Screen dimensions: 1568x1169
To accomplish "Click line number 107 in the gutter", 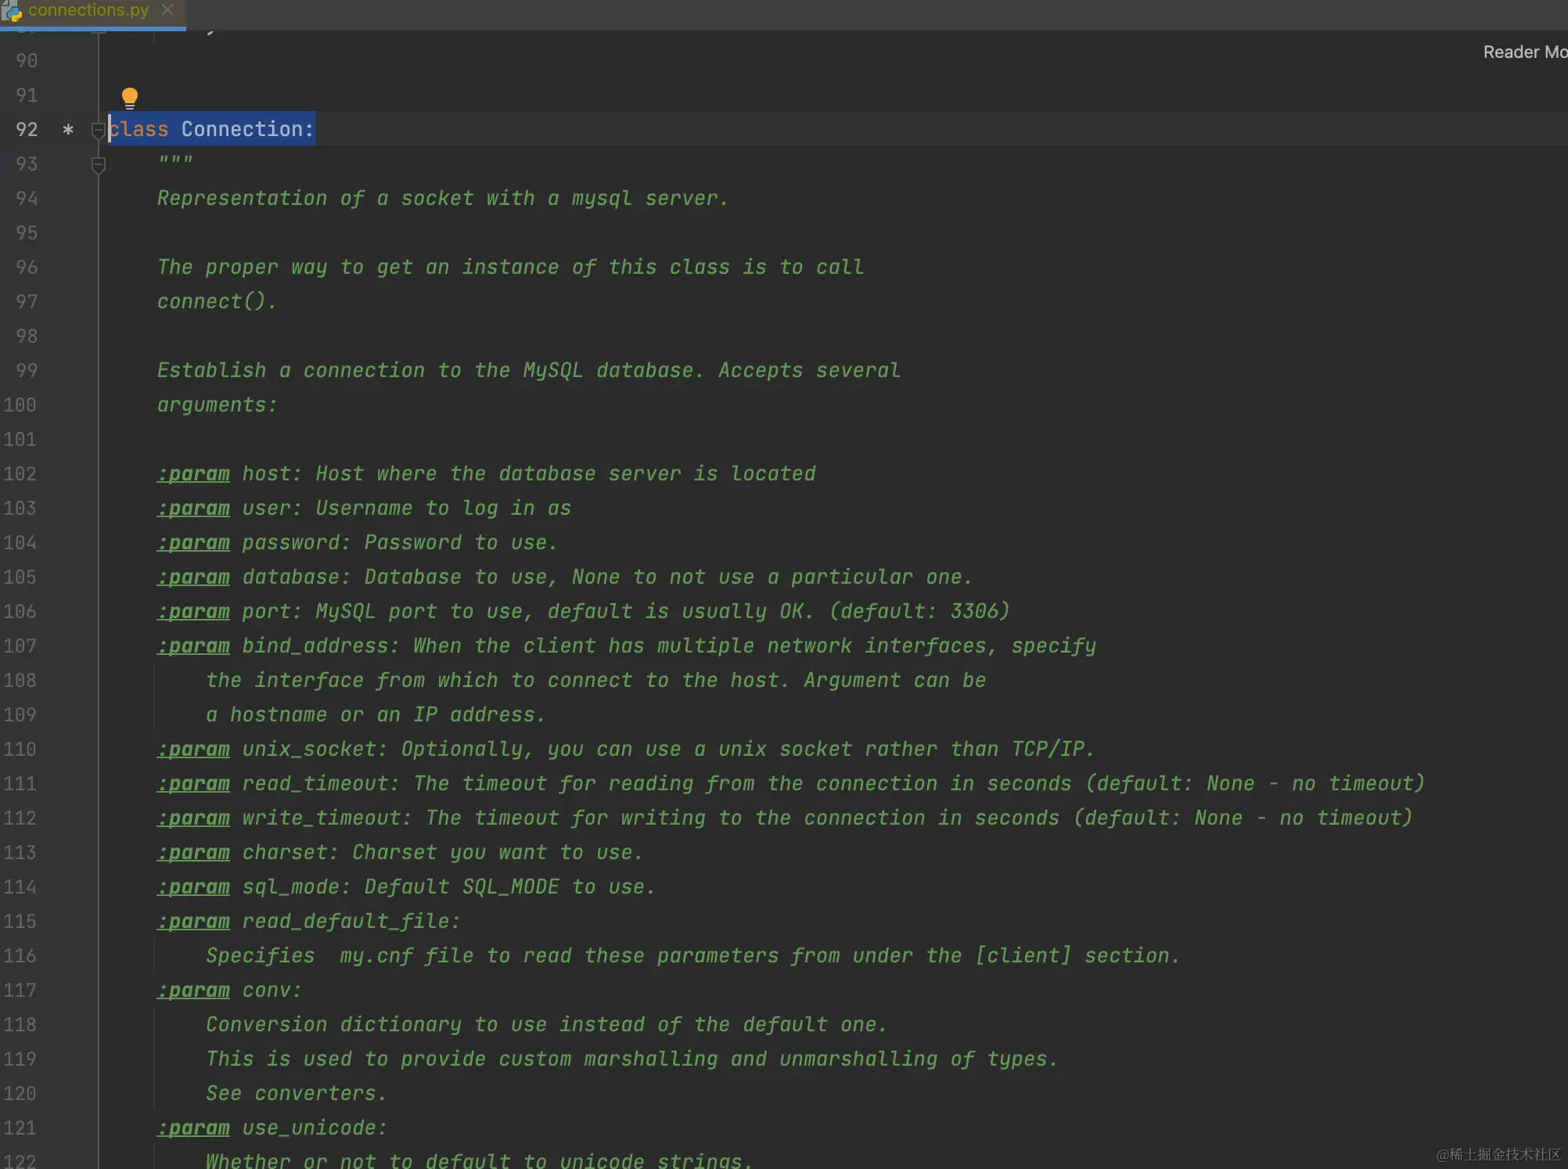I will point(20,646).
